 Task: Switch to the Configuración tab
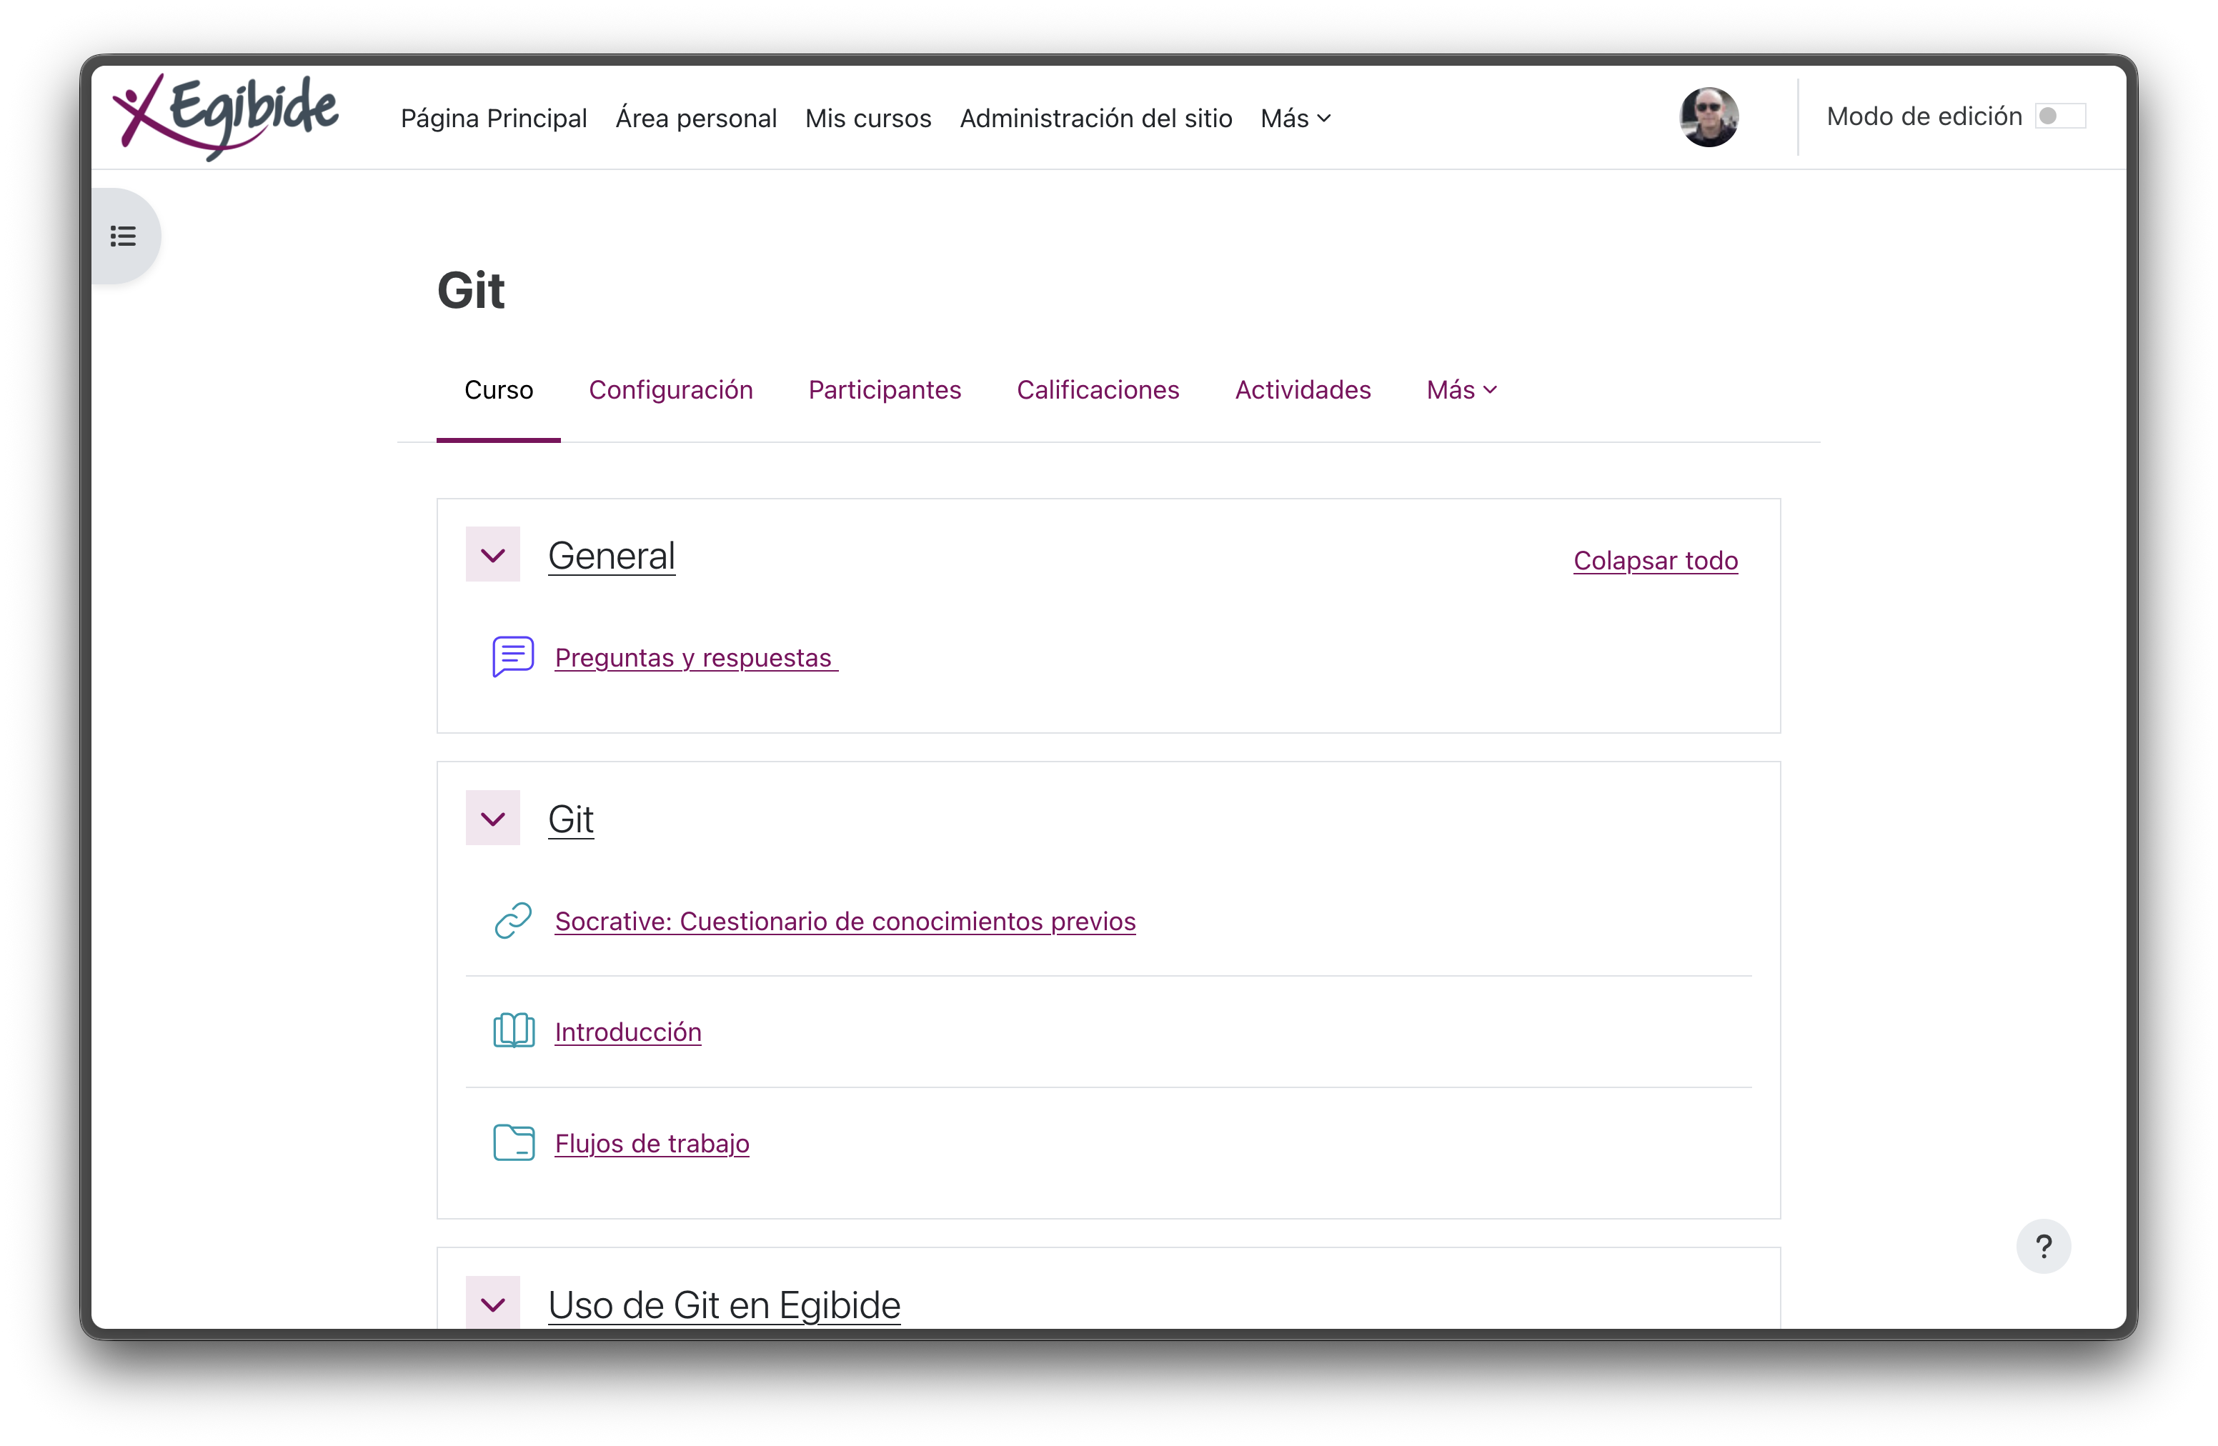coord(670,389)
